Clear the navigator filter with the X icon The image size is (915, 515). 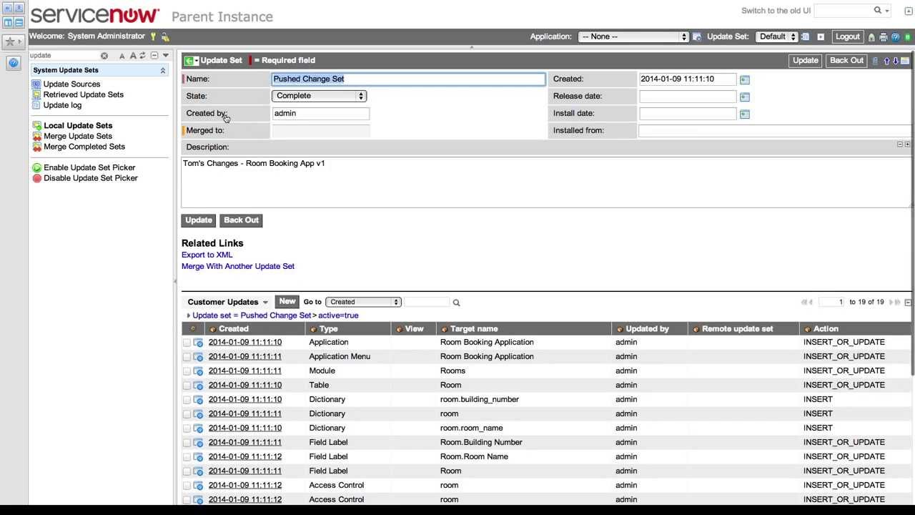[x=104, y=56]
